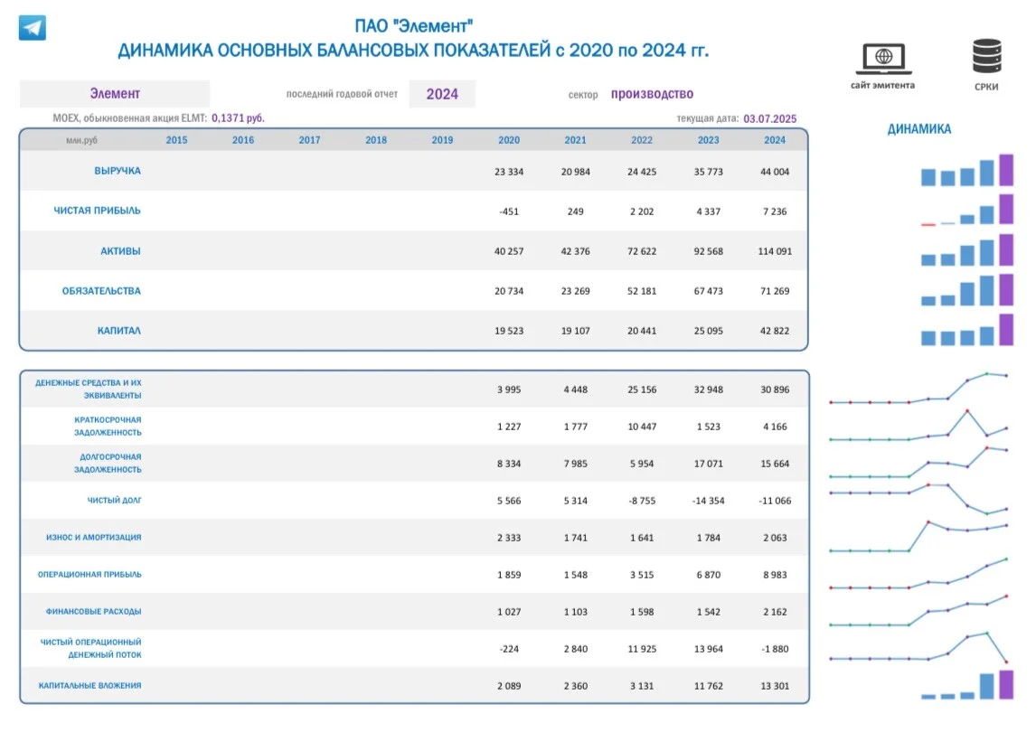Viewport: 1036px width, 751px height.
Task: Click the assets mini bar chart
Action: (x=967, y=249)
